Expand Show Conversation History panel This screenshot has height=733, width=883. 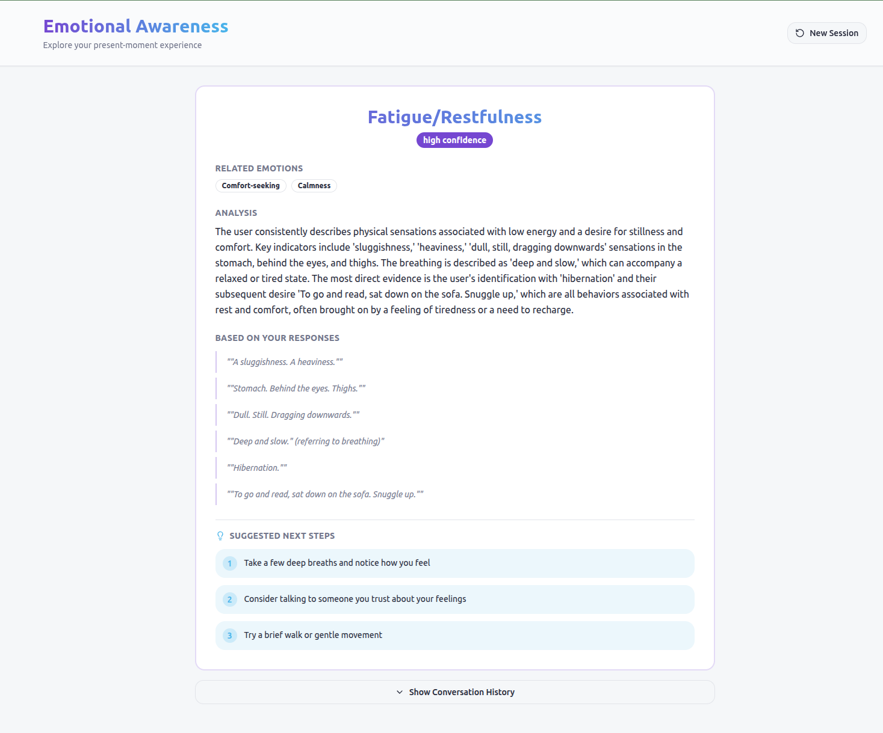click(x=461, y=692)
